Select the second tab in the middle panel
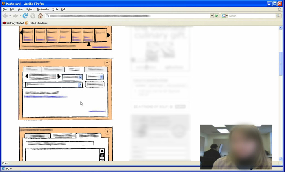The image size is (285, 172). point(53,70)
